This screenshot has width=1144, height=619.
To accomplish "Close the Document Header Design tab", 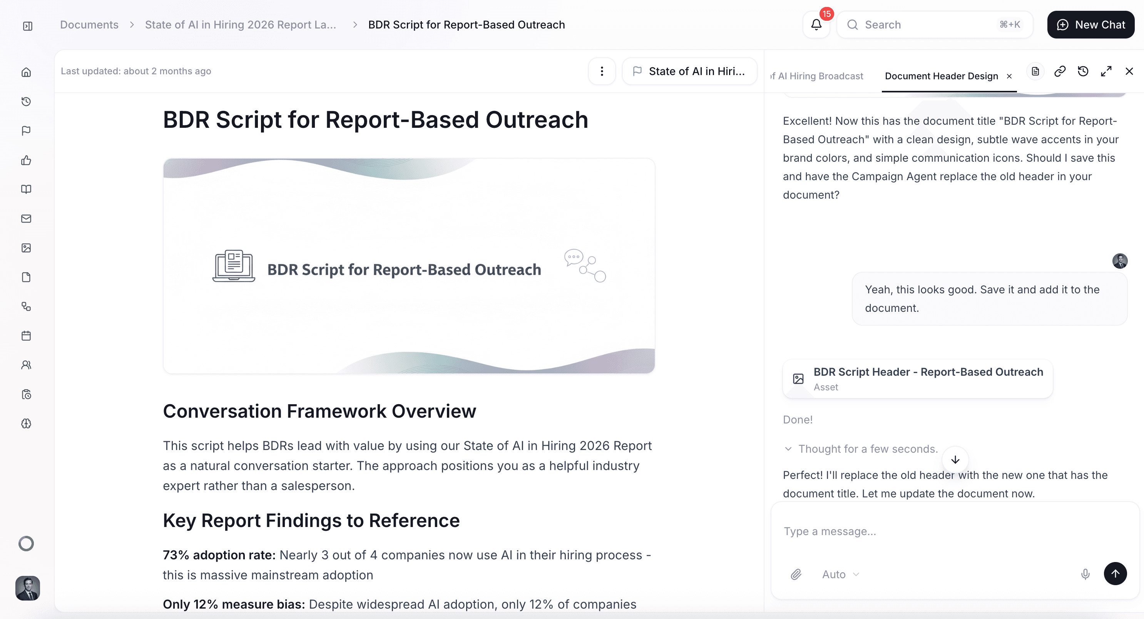I will [1009, 76].
